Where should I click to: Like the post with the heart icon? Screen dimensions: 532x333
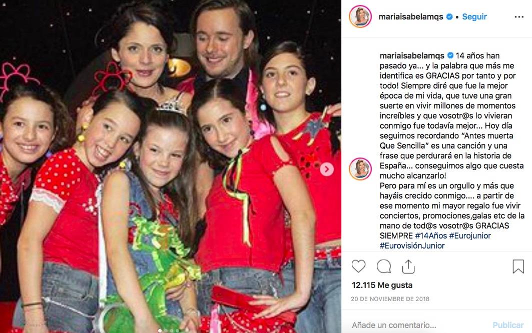(x=358, y=266)
